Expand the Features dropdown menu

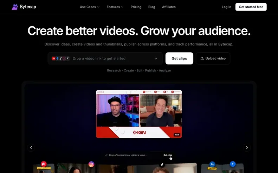point(115,7)
